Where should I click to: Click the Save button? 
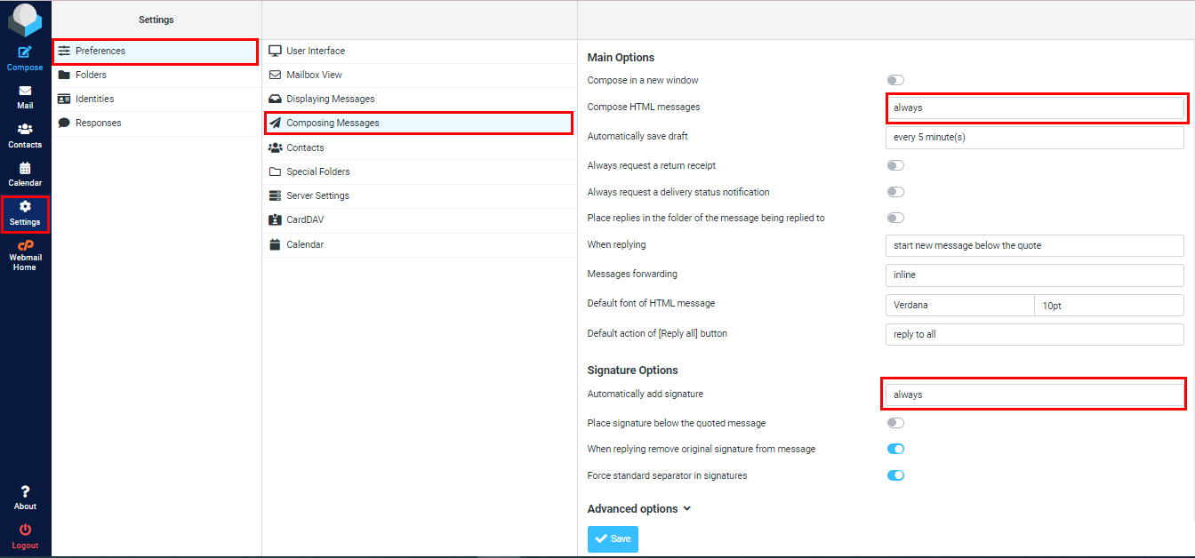click(x=613, y=538)
